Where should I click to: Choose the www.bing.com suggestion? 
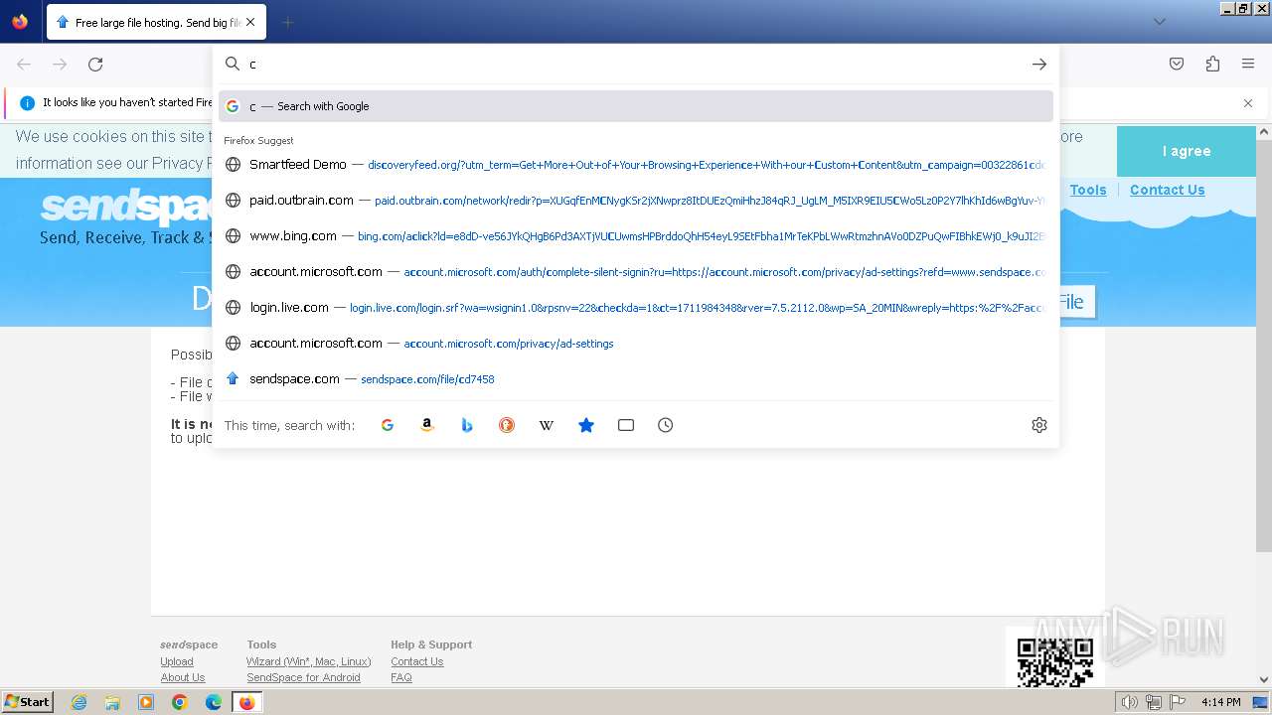tap(636, 236)
